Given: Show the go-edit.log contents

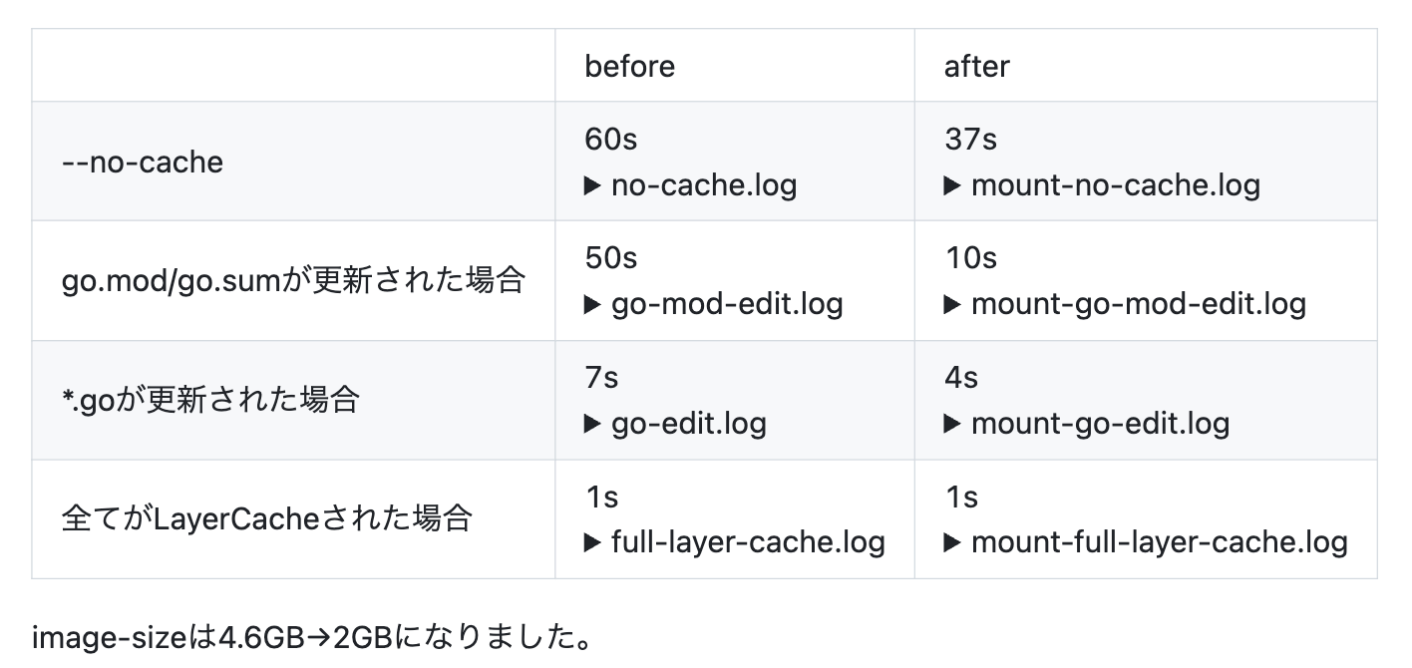Looking at the screenshot, I should click(x=676, y=424).
